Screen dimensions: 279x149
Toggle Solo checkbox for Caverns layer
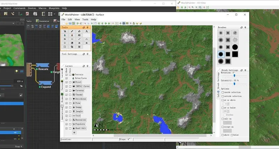(70, 91)
